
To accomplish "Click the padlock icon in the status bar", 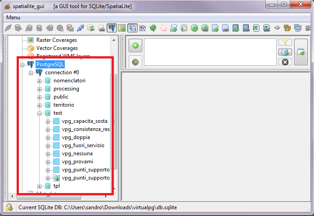I will (x=9, y=207).
